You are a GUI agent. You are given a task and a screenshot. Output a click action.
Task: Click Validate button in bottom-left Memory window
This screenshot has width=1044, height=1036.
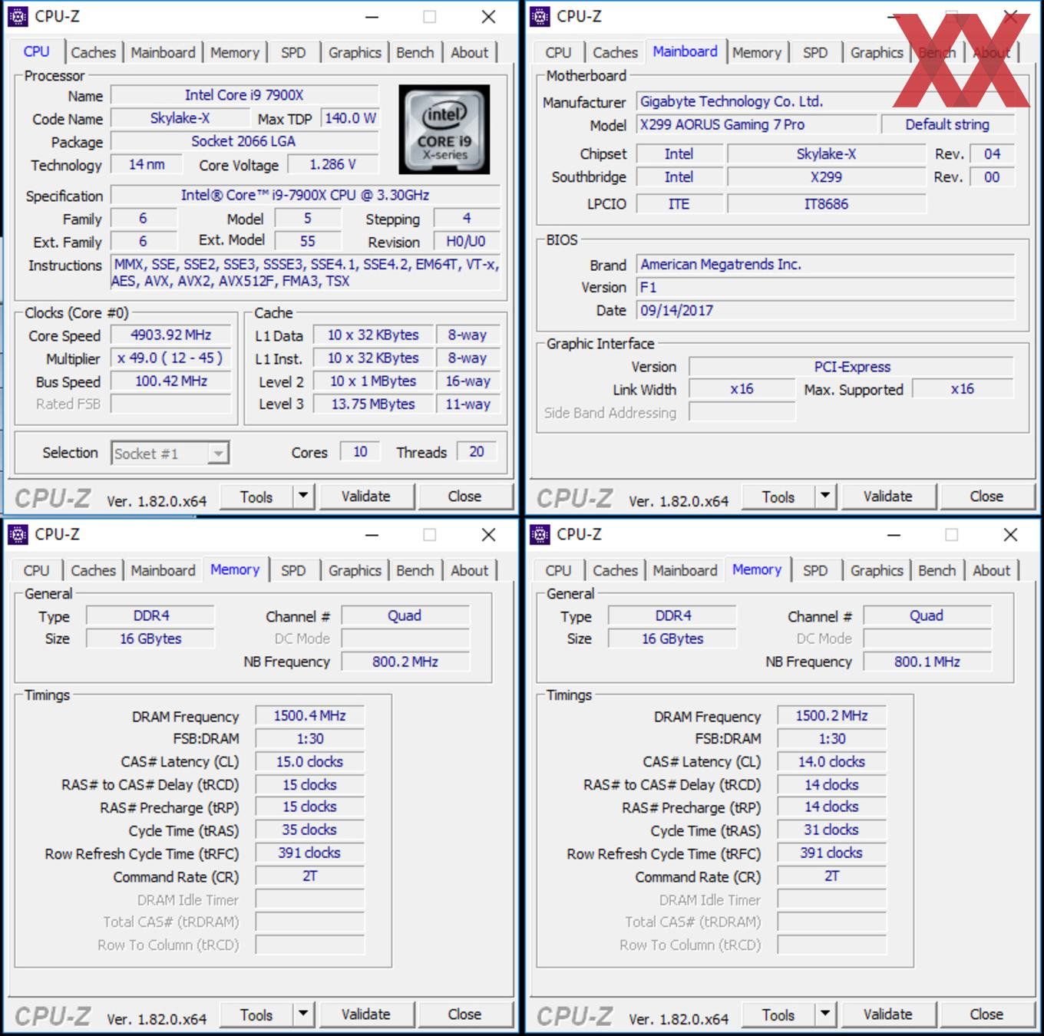[x=366, y=1015]
